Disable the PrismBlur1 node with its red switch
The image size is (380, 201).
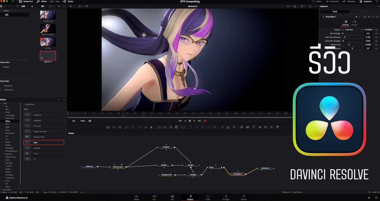click(x=323, y=17)
